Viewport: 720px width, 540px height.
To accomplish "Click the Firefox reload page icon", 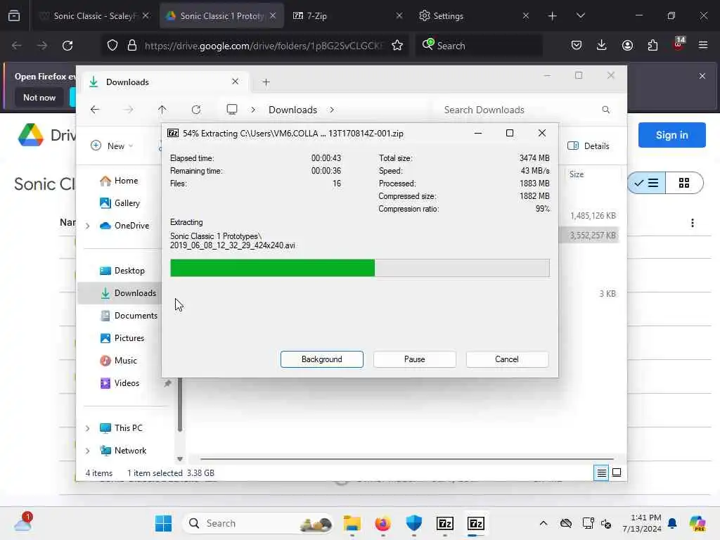I will point(67,46).
